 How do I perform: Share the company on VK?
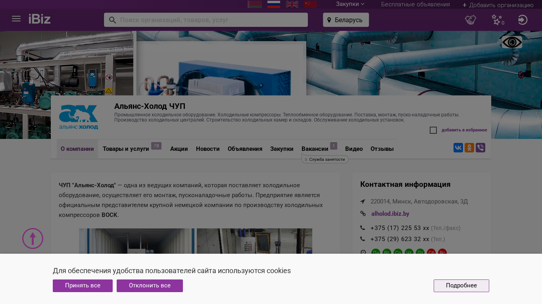(x=458, y=148)
